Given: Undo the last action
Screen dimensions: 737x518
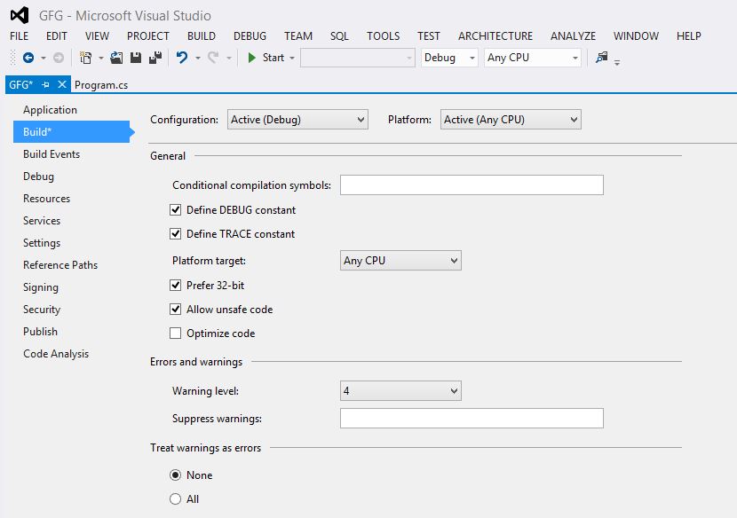Looking at the screenshot, I should (x=182, y=58).
